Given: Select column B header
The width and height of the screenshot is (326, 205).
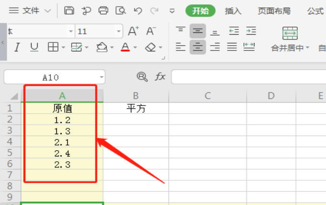Looking at the screenshot, I should click(136, 96).
